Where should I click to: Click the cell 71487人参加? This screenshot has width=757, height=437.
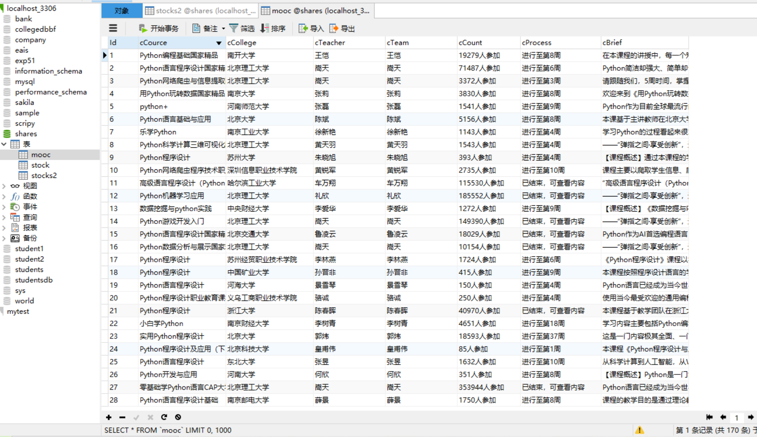tap(488, 68)
